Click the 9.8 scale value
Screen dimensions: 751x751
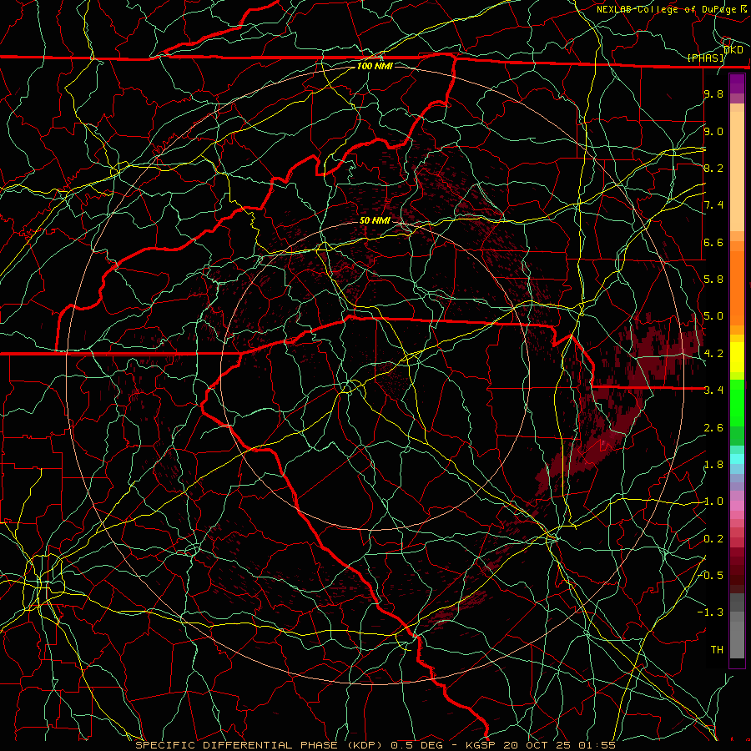[x=713, y=93]
